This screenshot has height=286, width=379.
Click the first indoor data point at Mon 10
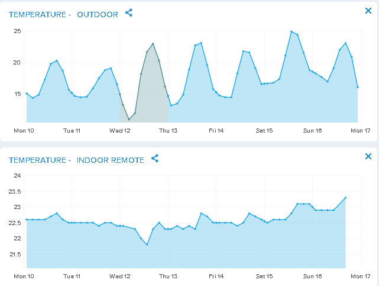pos(27,220)
